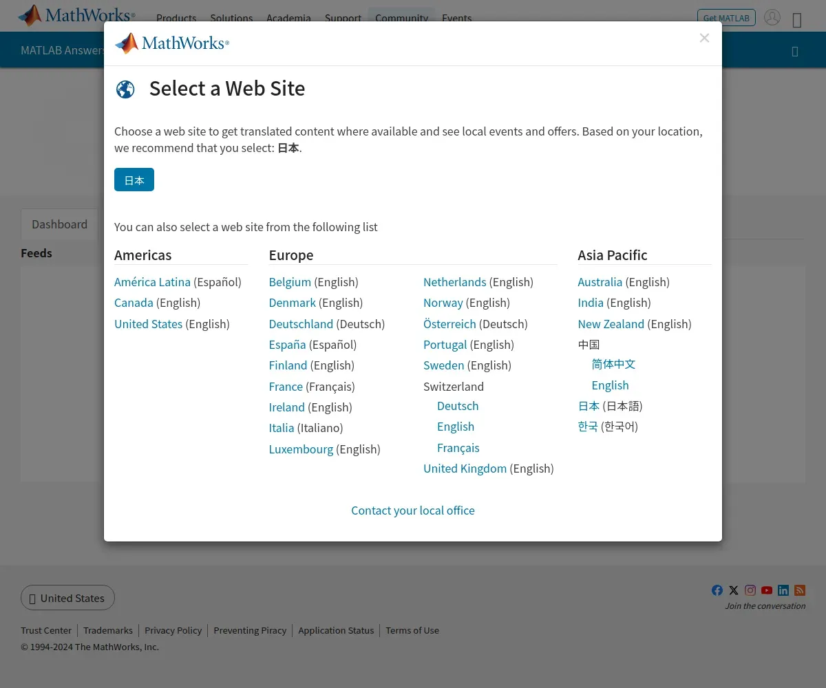Viewport: 826px width, 688px height.
Task: Open MathWorks YouTube icon
Action: (x=767, y=590)
